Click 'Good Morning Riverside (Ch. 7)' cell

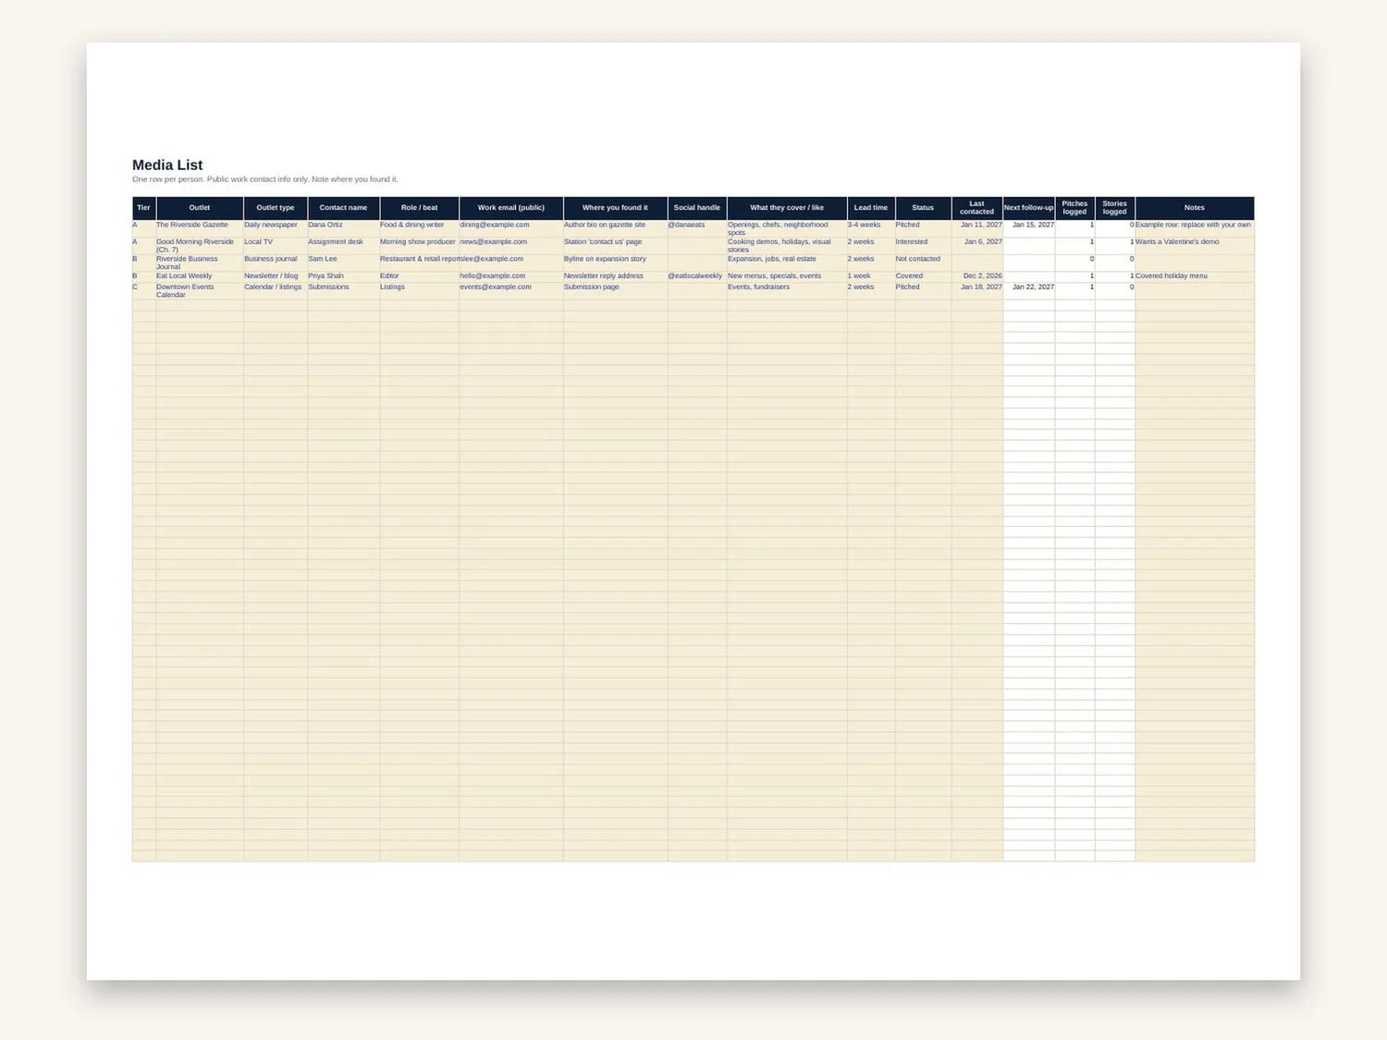200,246
